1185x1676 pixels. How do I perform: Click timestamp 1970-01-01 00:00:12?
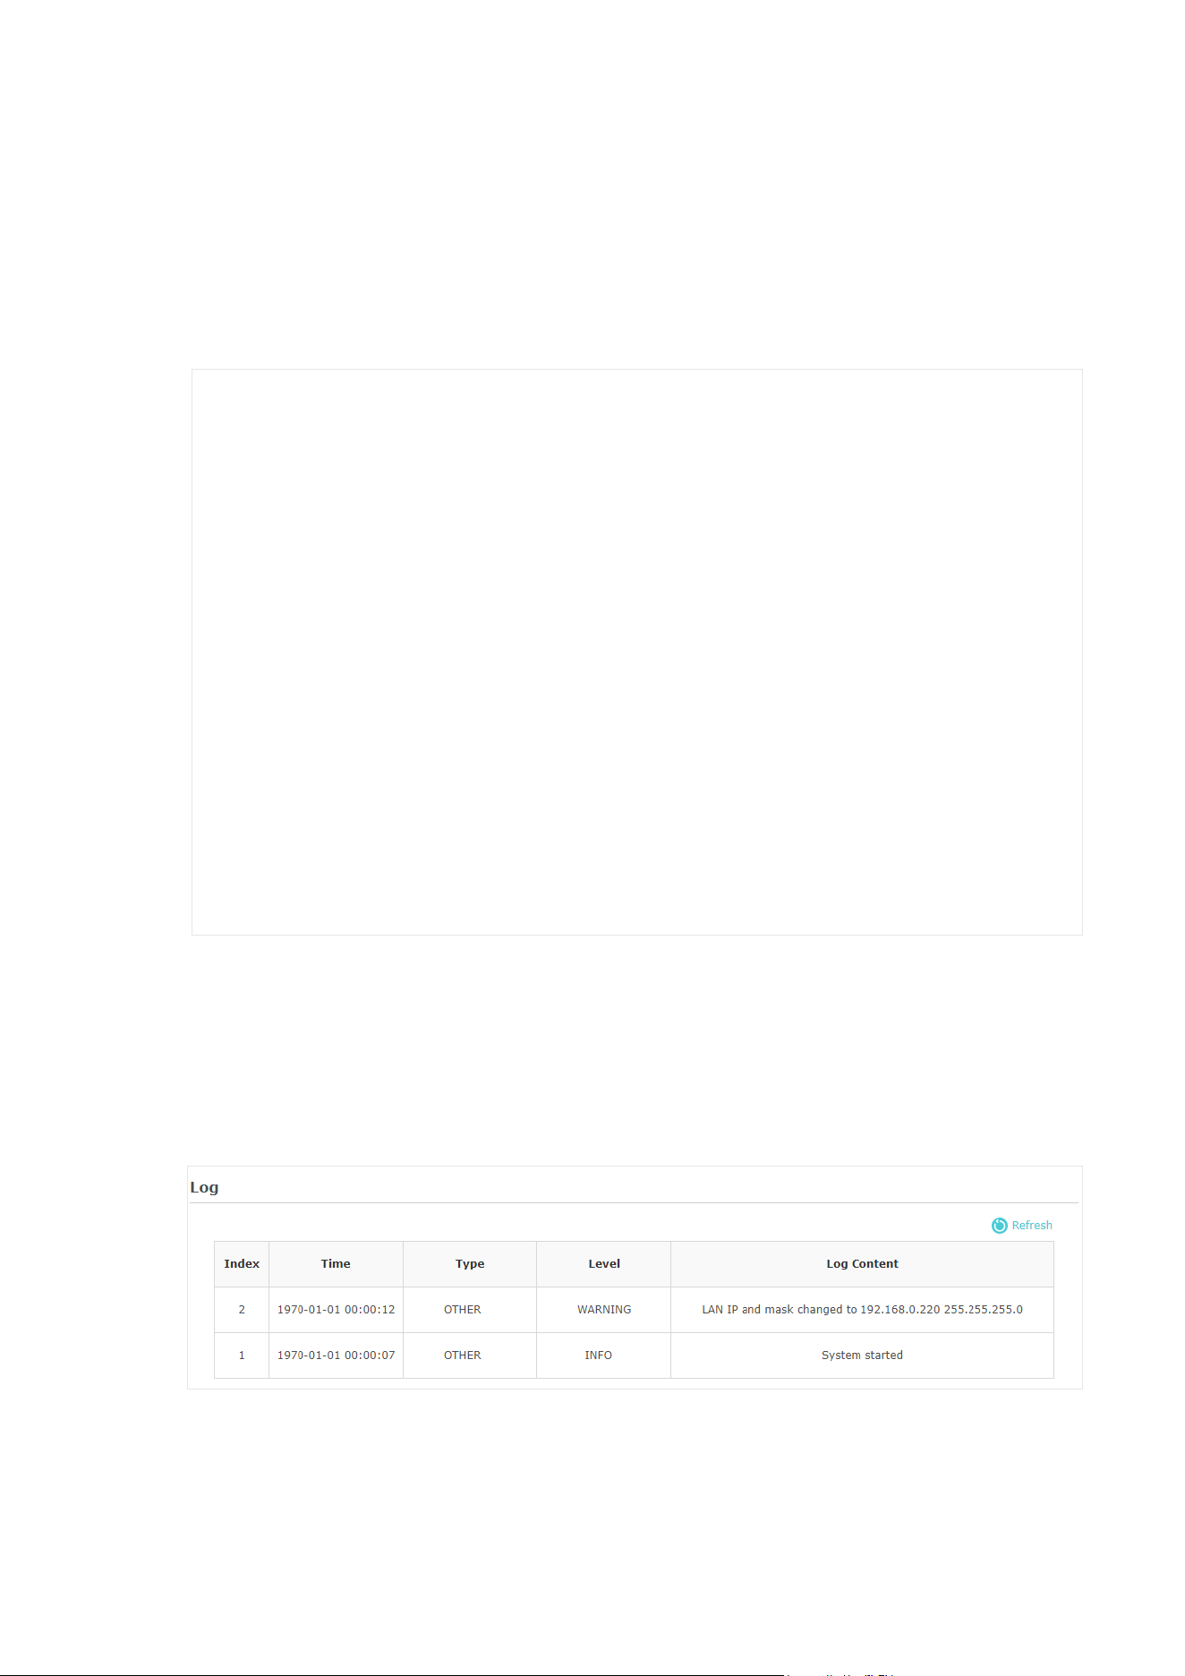point(336,1310)
